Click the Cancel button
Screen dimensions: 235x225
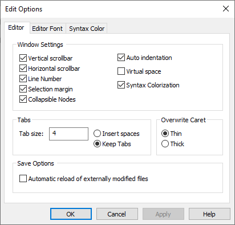[x=117, y=214]
